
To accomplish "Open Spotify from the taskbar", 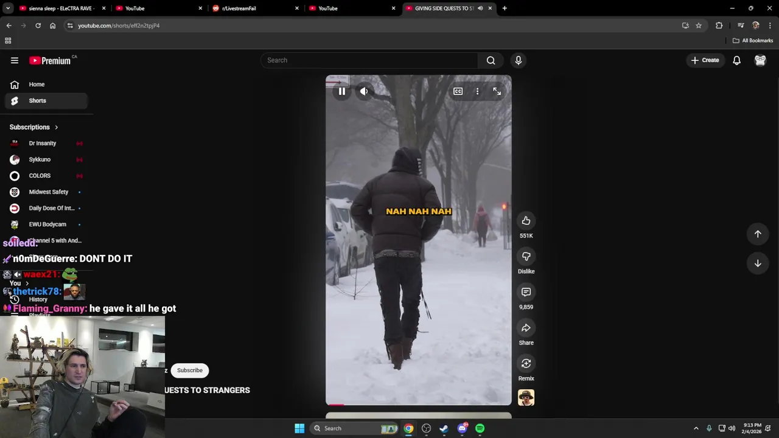I will [x=480, y=428].
